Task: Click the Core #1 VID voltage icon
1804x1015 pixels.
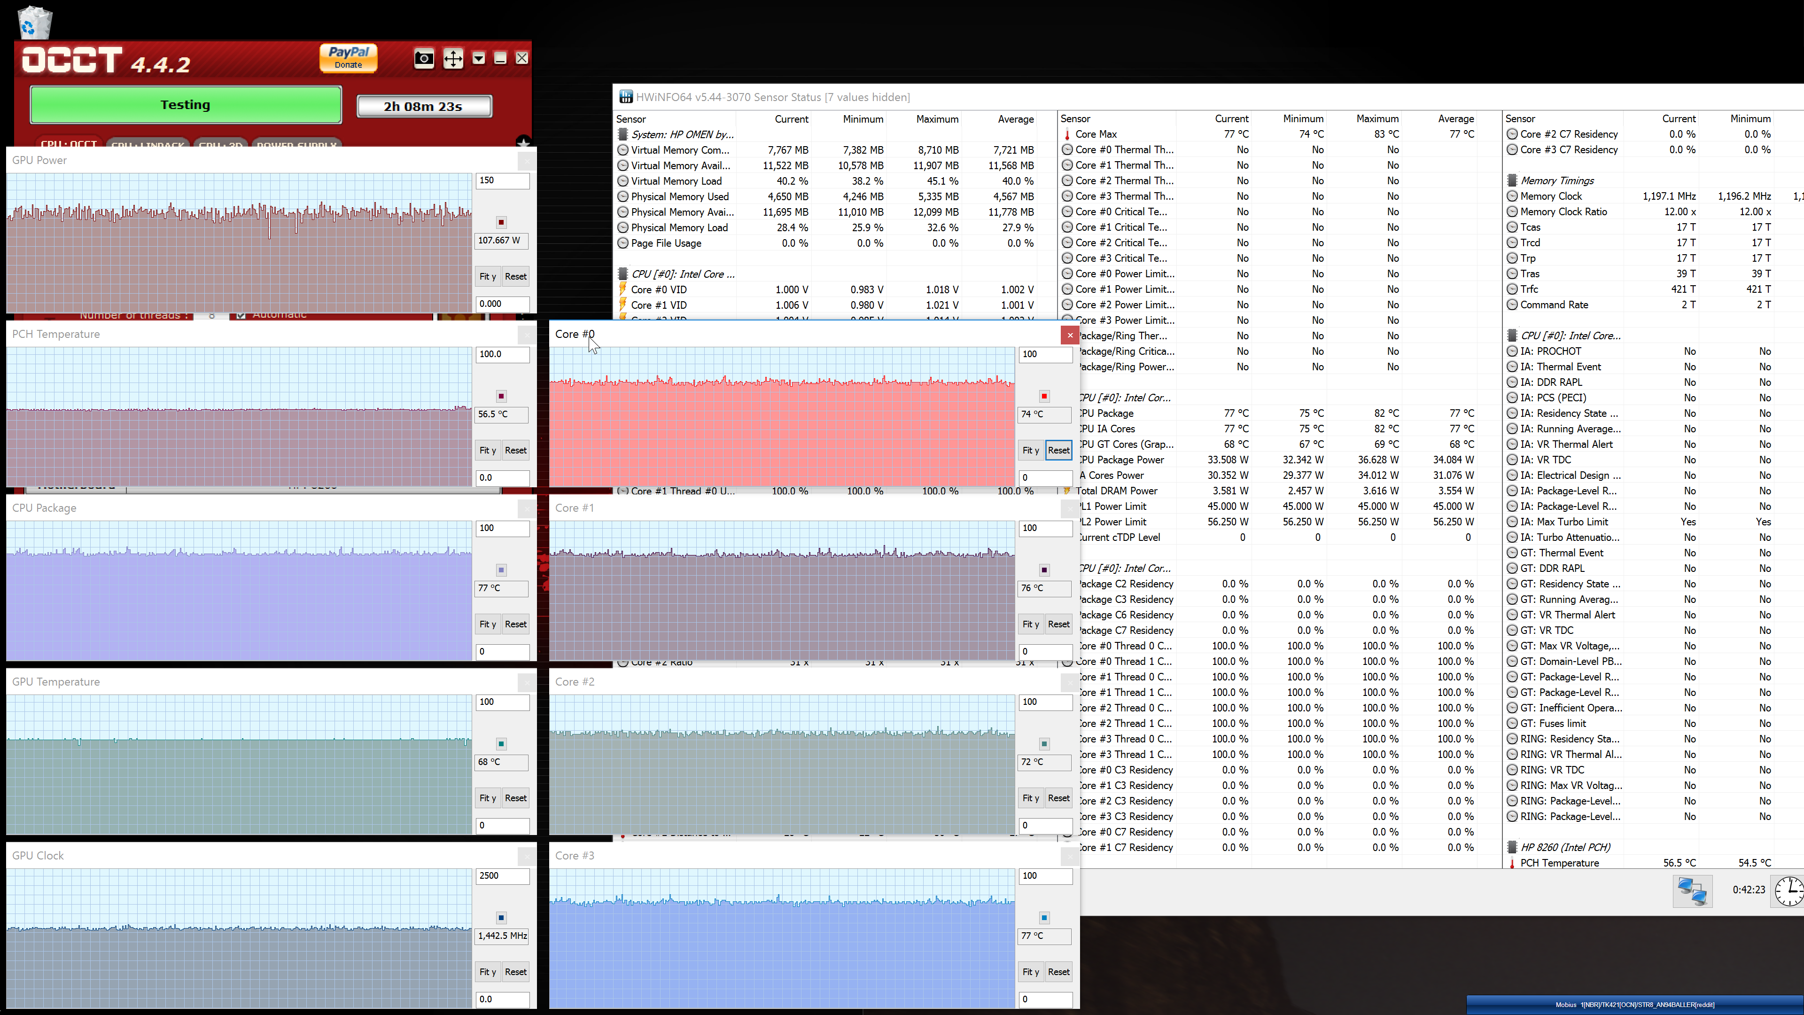Action: click(622, 304)
